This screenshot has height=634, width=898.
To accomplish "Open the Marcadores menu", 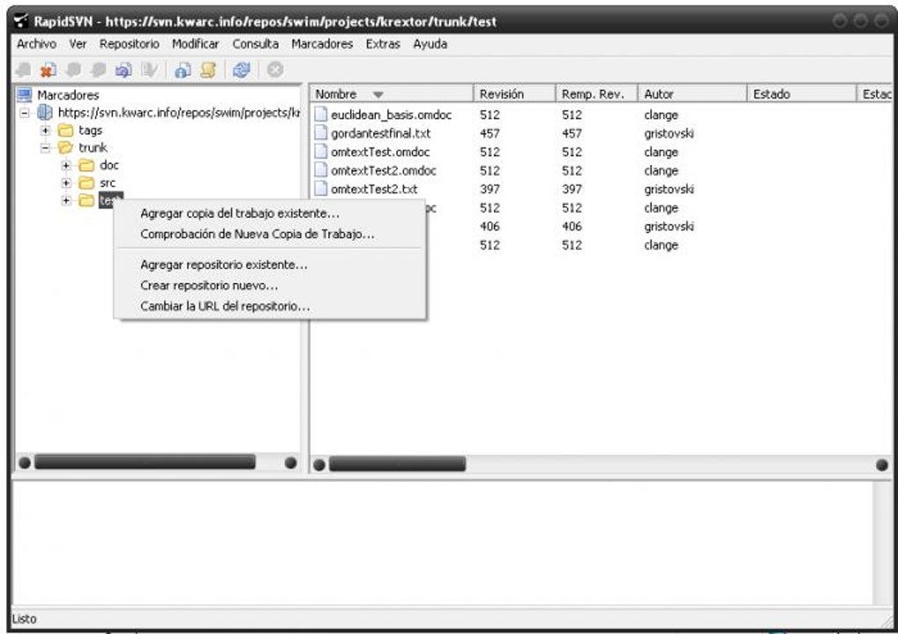I will (x=322, y=44).
